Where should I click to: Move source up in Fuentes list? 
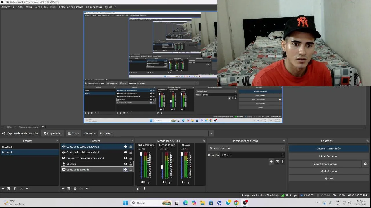click(x=82, y=189)
